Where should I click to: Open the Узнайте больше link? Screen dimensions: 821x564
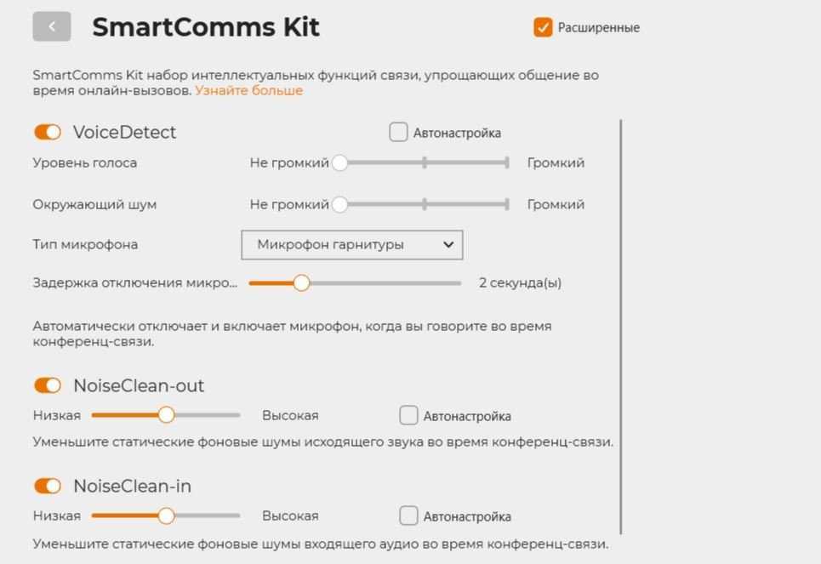click(248, 90)
